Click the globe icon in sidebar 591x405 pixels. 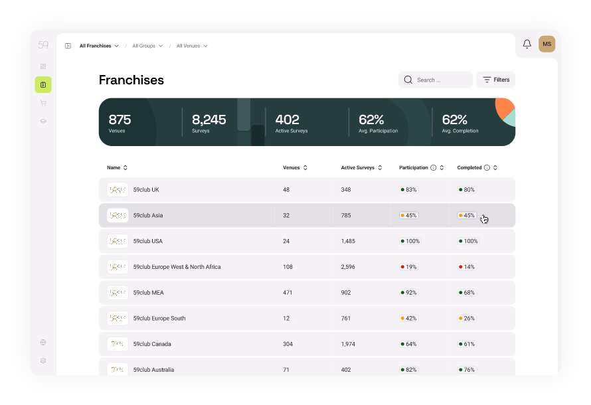(x=43, y=343)
